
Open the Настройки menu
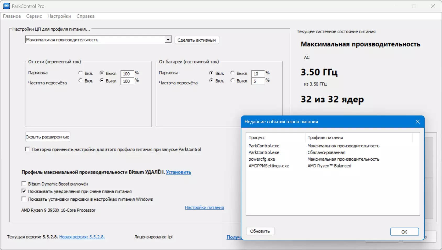(x=59, y=16)
